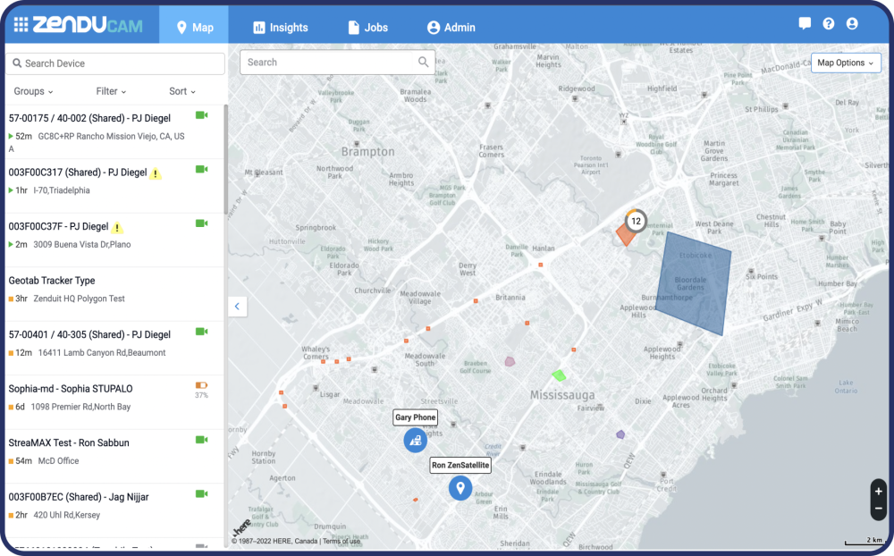Select the Ron ZenSatellite location pin
This screenshot has width=894, height=556.
460,488
